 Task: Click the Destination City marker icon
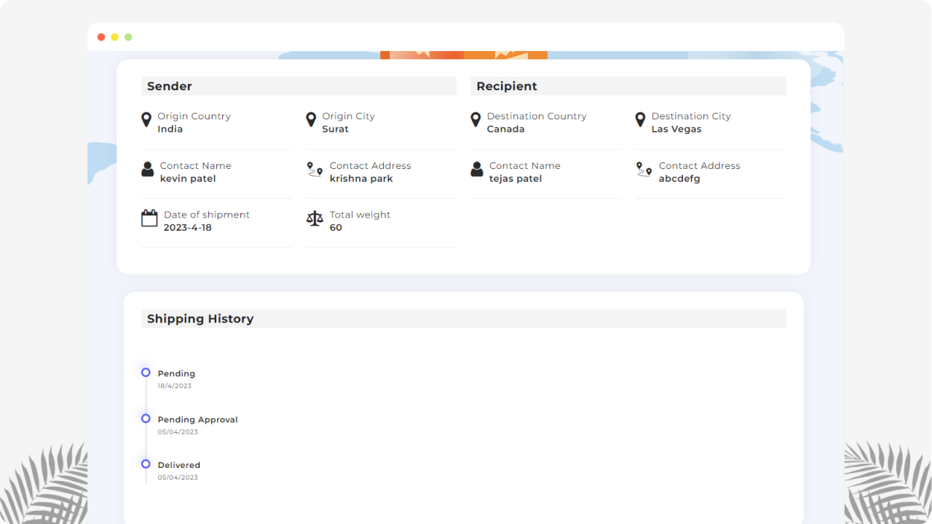pos(640,119)
